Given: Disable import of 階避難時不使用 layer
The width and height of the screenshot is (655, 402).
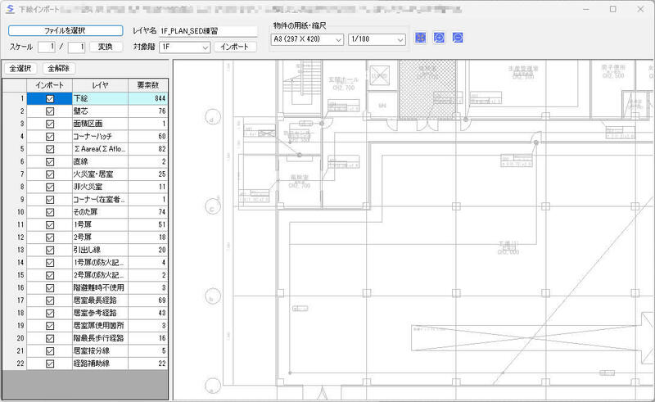Looking at the screenshot, I should pos(50,288).
